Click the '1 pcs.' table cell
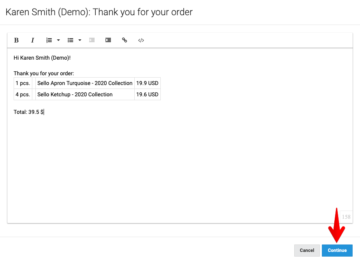 tap(23, 83)
